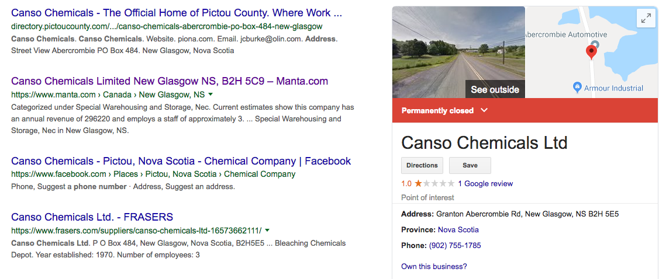Click the orange rating star
The width and height of the screenshot is (659, 279).
pos(418,183)
